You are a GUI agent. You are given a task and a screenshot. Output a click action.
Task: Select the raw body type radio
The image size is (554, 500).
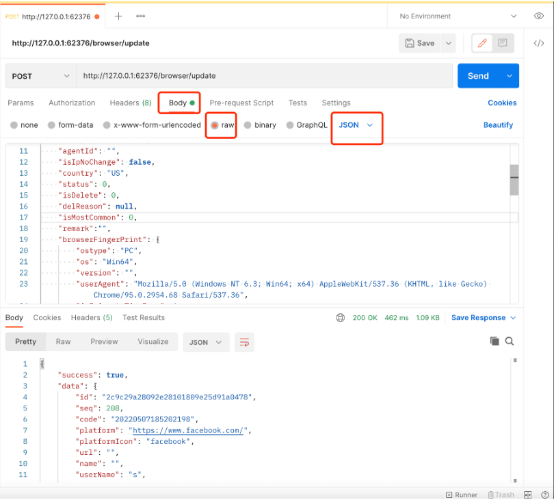[x=215, y=125]
